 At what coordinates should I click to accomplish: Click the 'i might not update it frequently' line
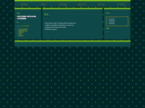coord(59,25)
